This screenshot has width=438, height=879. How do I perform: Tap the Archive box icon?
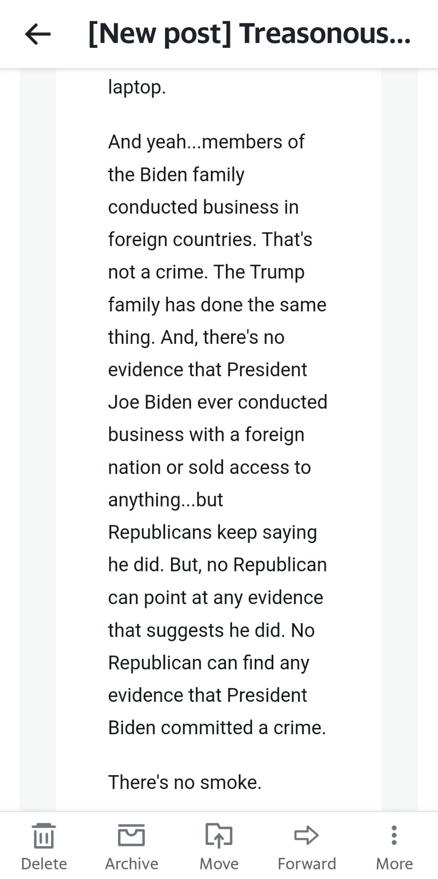131,835
